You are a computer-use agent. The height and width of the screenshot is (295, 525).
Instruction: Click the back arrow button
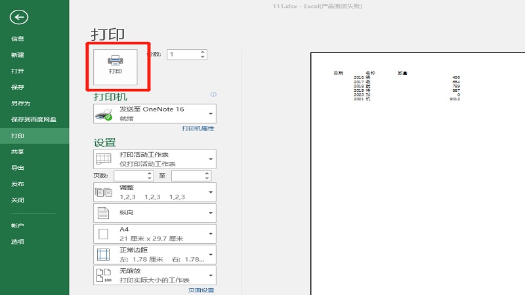19,18
